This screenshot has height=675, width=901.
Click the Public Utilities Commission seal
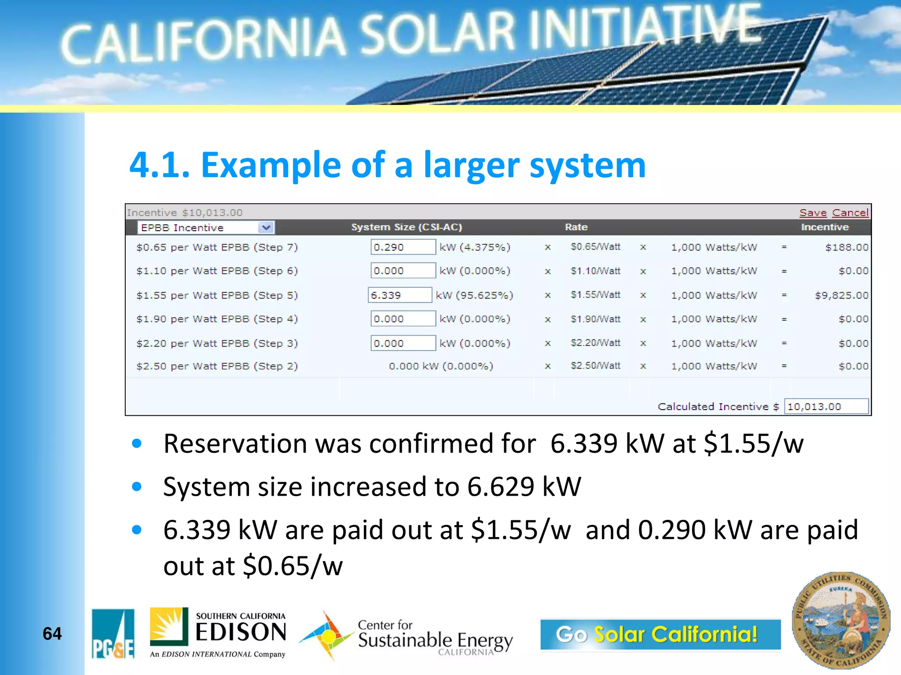coord(841,621)
